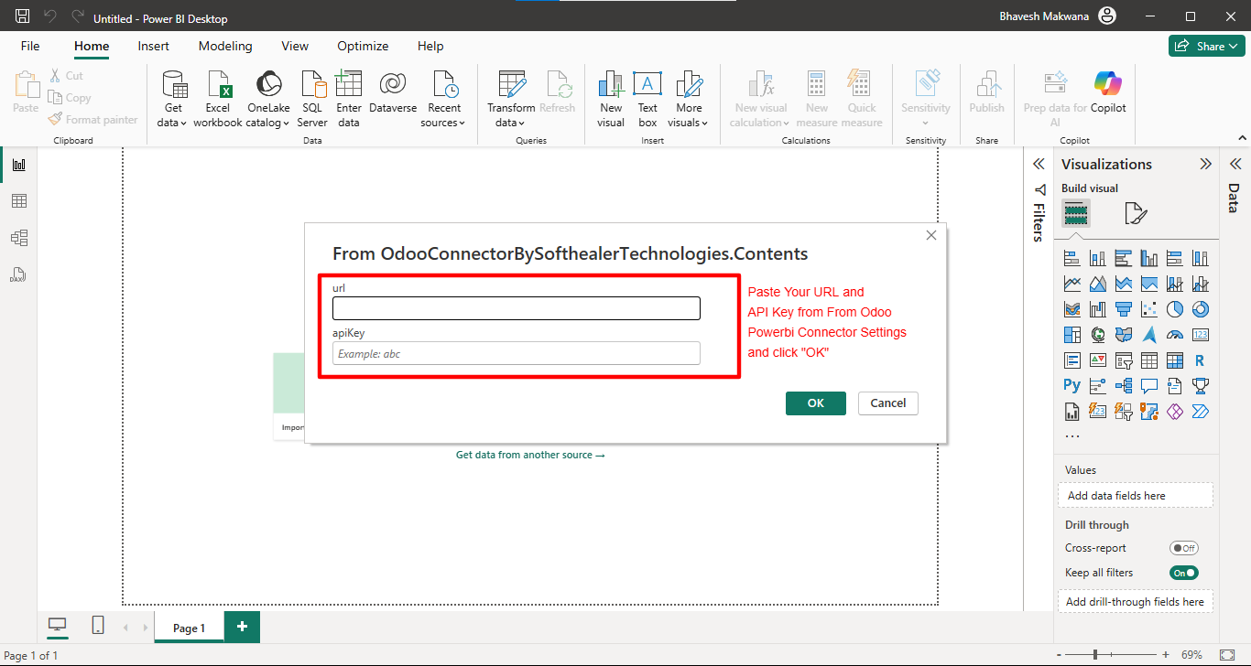
Task: Select the Donut chart visual
Action: pos(1201,309)
